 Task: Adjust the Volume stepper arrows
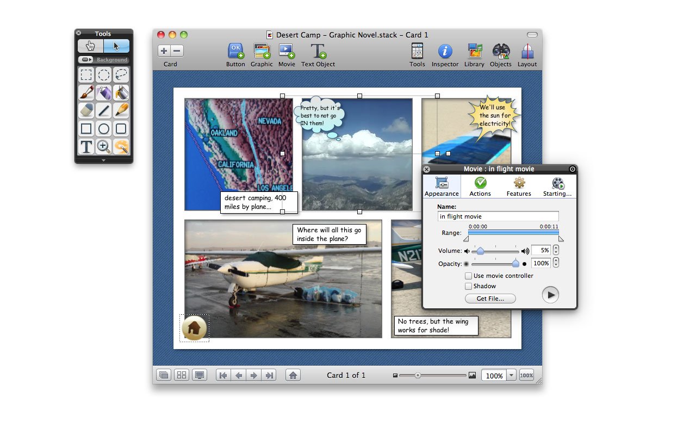coord(556,251)
